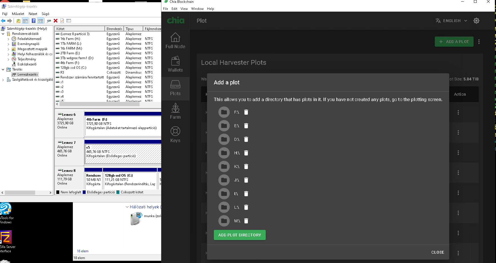Open the English language dropdown
Image resolution: width=496 pixels, height=263 pixels.
tap(451, 21)
